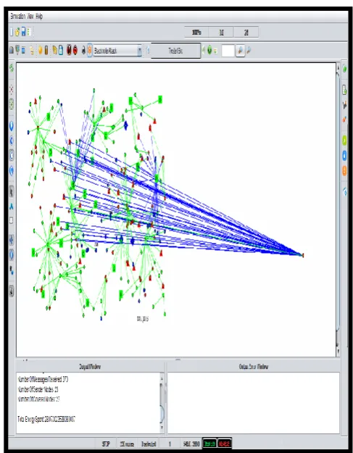Click the canvas vertical scrollbar up arrow

338,68
